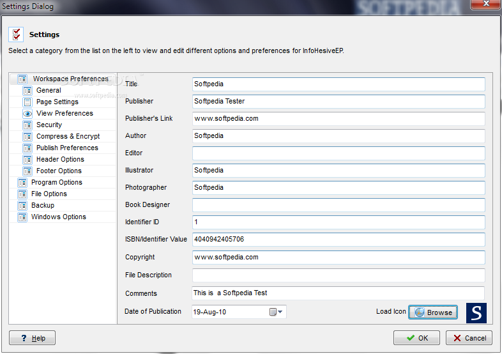Click the ISBN/Identifier Value field

point(338,240)
